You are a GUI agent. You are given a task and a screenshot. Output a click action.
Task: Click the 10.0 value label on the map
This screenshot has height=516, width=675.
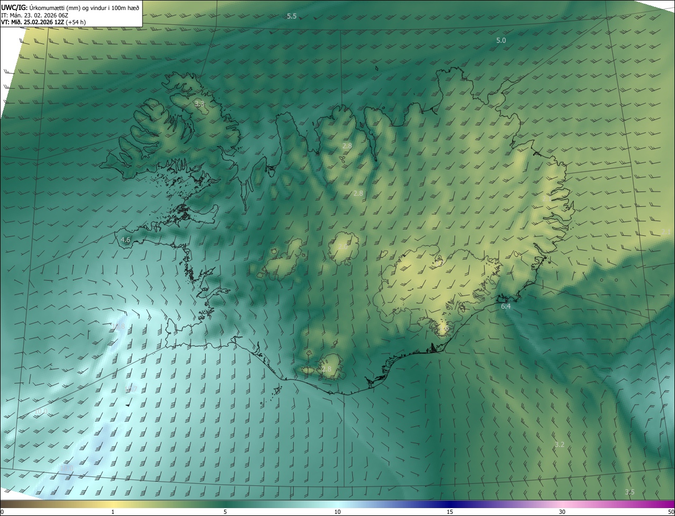coord(41,412)
